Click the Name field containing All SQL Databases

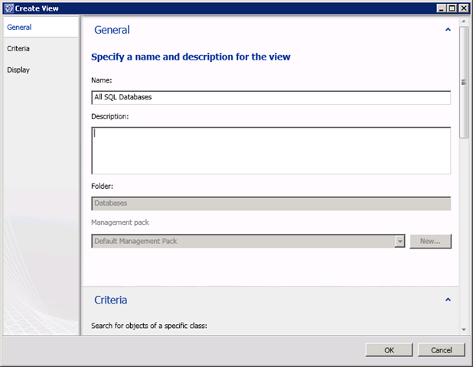(x=270, y=97)
